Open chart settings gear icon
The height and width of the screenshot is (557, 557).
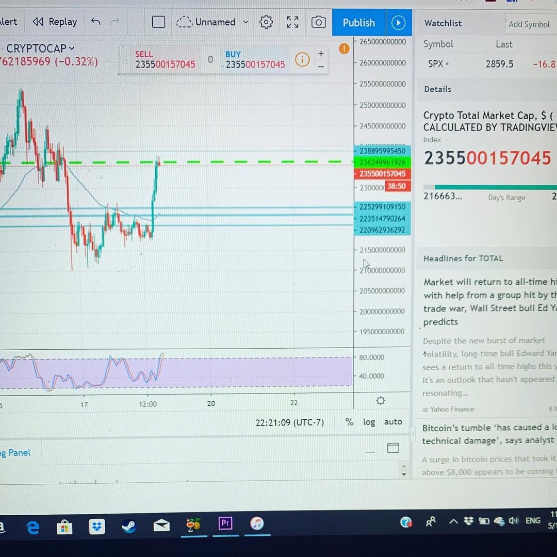coord(266,22)
